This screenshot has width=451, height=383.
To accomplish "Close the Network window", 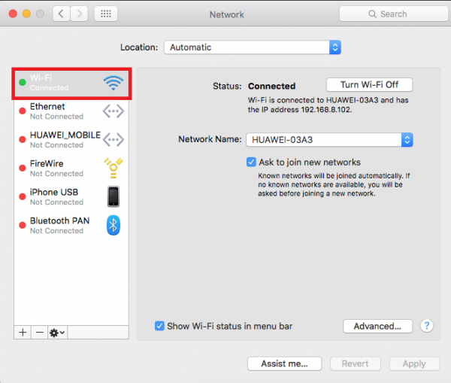I will click(x=13, y=14).
